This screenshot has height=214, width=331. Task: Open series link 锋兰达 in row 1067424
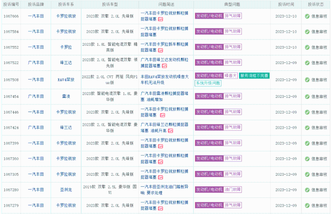pos(66,127)
